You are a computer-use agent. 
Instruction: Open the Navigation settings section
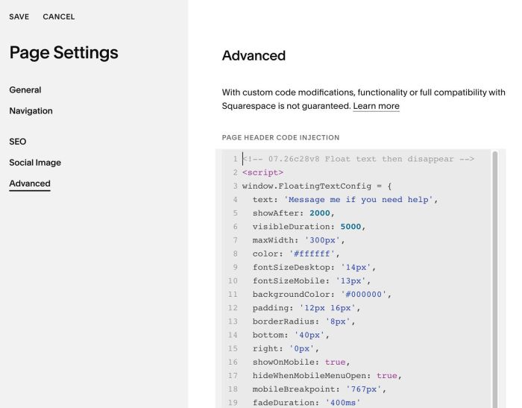(31, 111)
